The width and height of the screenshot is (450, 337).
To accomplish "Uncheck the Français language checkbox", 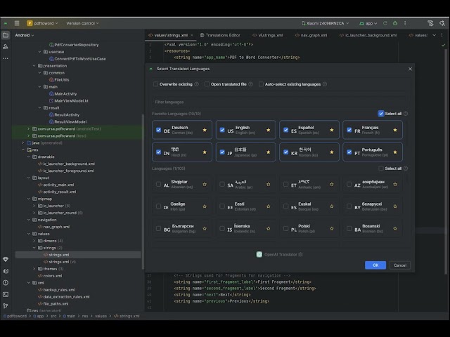I will click(x=349, y=130).
